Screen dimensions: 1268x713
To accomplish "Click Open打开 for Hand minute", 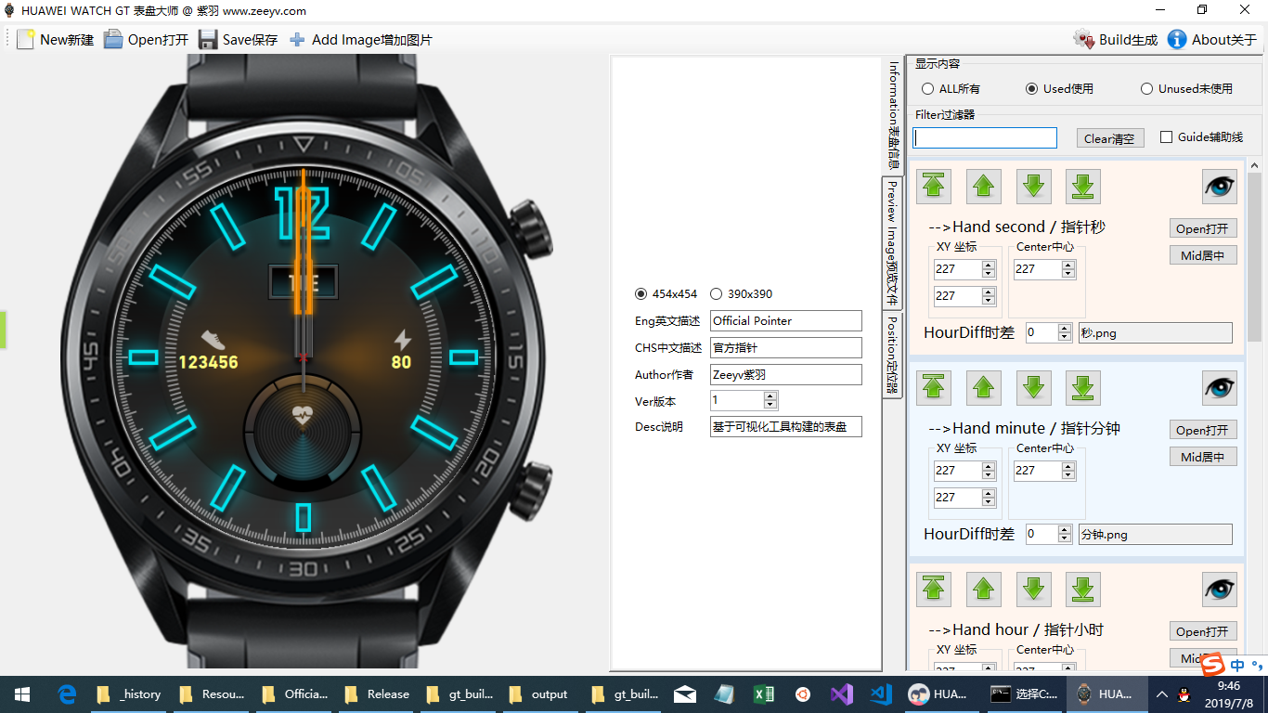I will pos(1203,430).
